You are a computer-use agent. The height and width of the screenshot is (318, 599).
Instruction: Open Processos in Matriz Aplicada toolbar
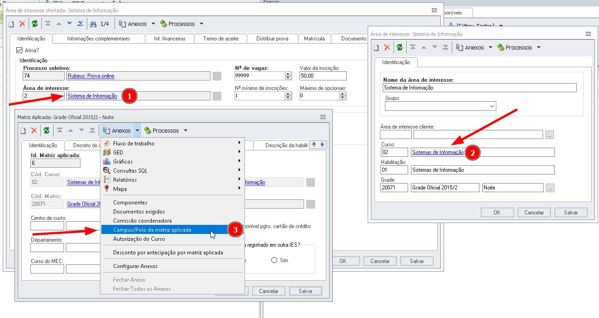coord(162,130)
